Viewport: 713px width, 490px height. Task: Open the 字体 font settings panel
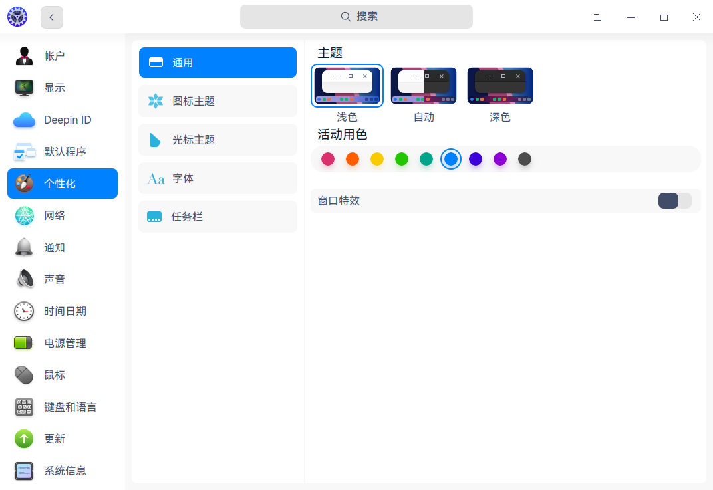point(217,178)
